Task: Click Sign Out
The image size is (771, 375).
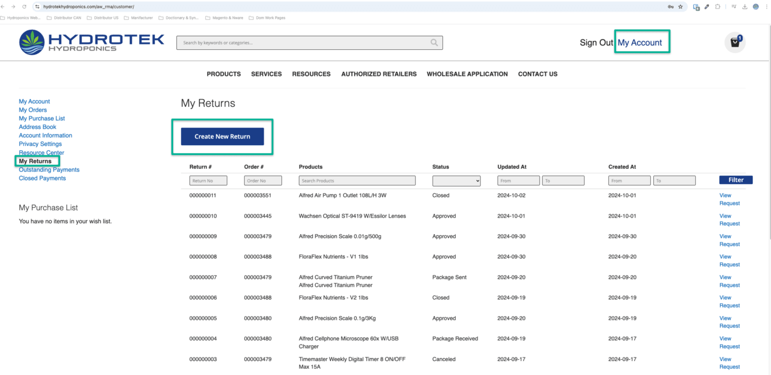Action: [x=596, y=43]
